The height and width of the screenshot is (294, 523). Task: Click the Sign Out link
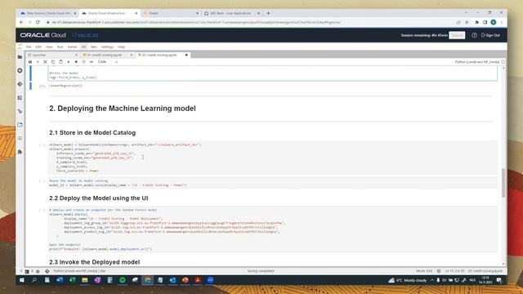pos(490,35)
